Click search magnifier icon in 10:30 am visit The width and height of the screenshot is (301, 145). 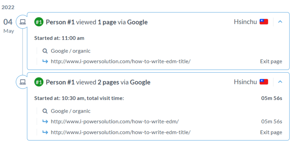point(45,111)
